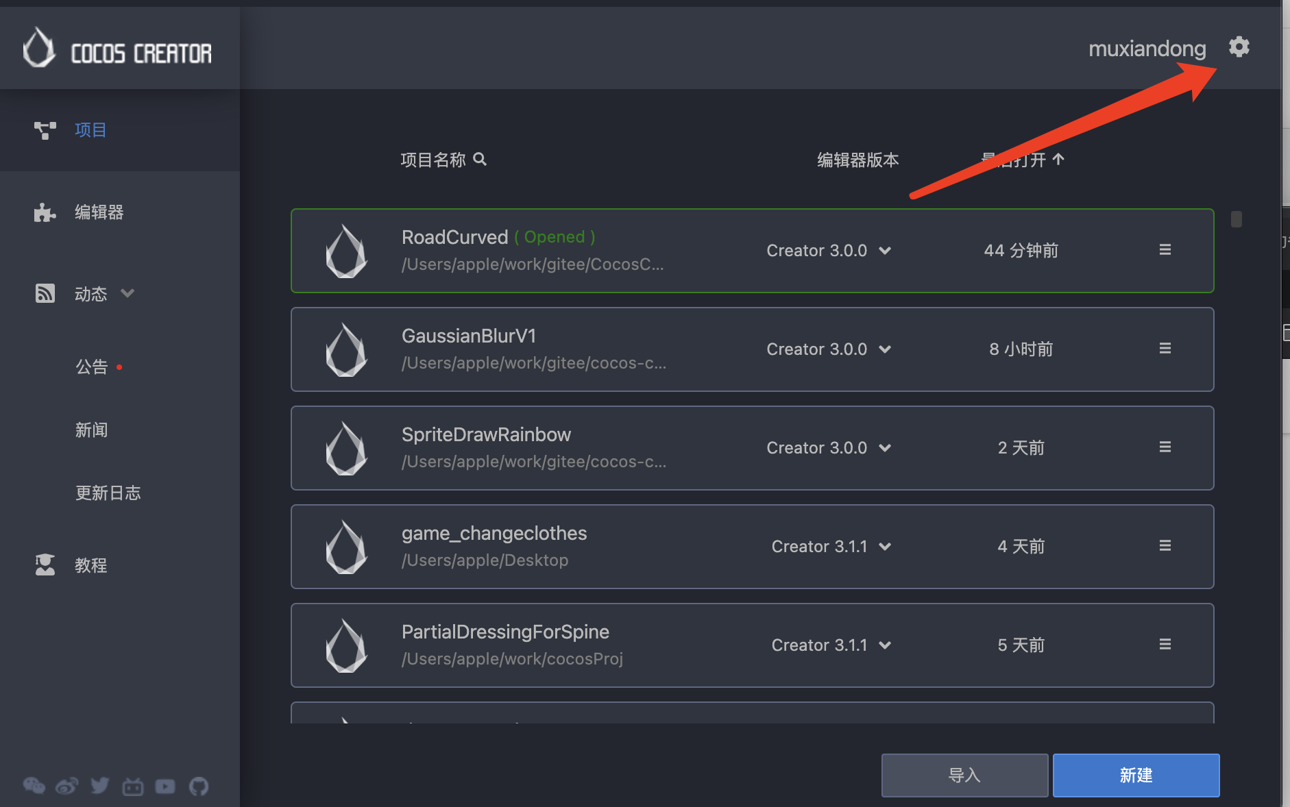Image resolution: width=1290 pixels, height=807 pixels.
Task: Switch to the 编辑器 tab
Action: tap(99, 212)
